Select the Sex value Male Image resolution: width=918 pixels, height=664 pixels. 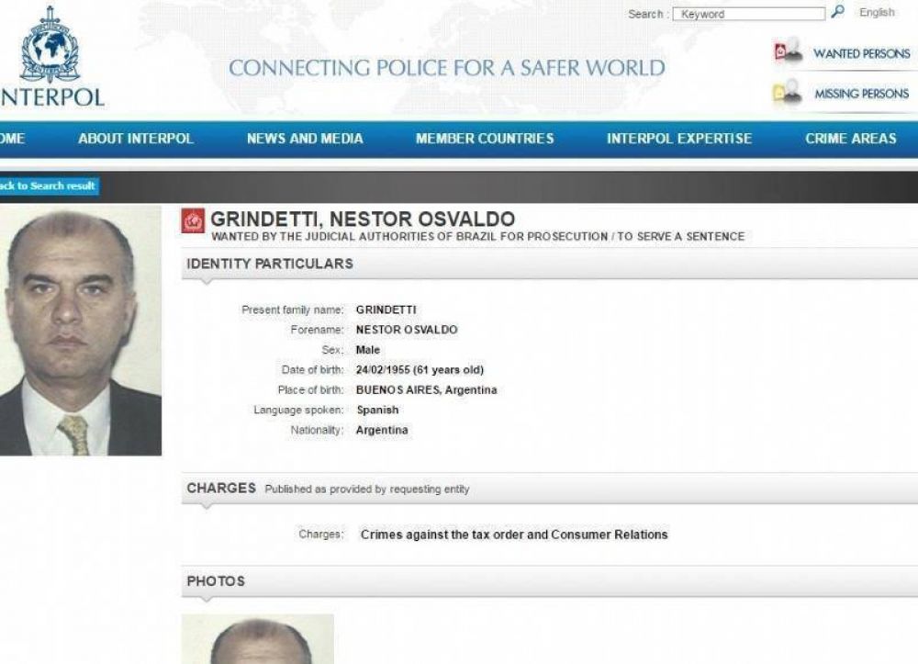pos(368,350)
